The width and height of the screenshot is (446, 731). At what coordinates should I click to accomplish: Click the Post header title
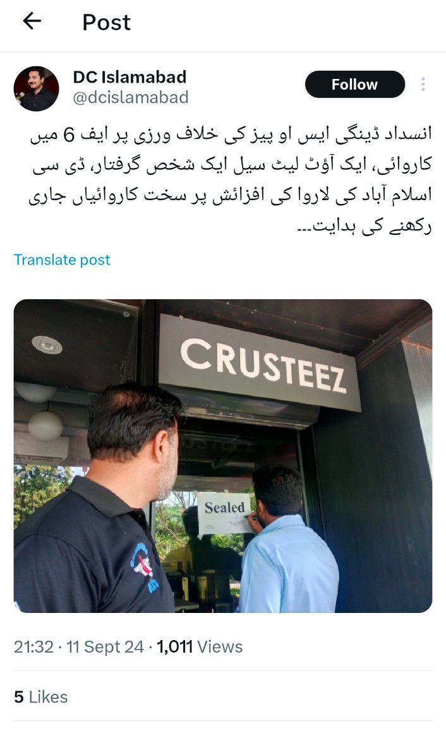tap(106, 22)
